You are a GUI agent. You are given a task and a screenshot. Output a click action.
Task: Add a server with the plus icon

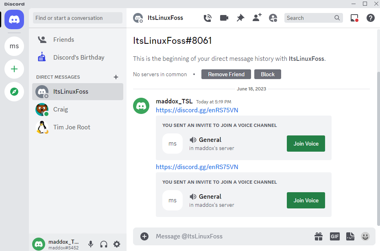[x=14, y=69]
